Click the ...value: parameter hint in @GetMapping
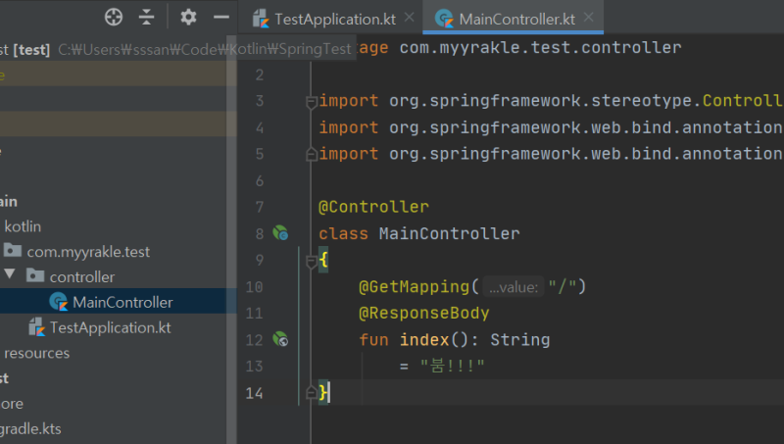Image resolution: width=784 pixels, height=444 pixels. coord(514,287)
